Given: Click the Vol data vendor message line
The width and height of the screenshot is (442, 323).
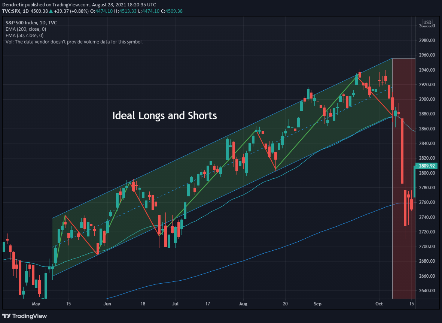Looking at the screenshot, I should point(74,42).
